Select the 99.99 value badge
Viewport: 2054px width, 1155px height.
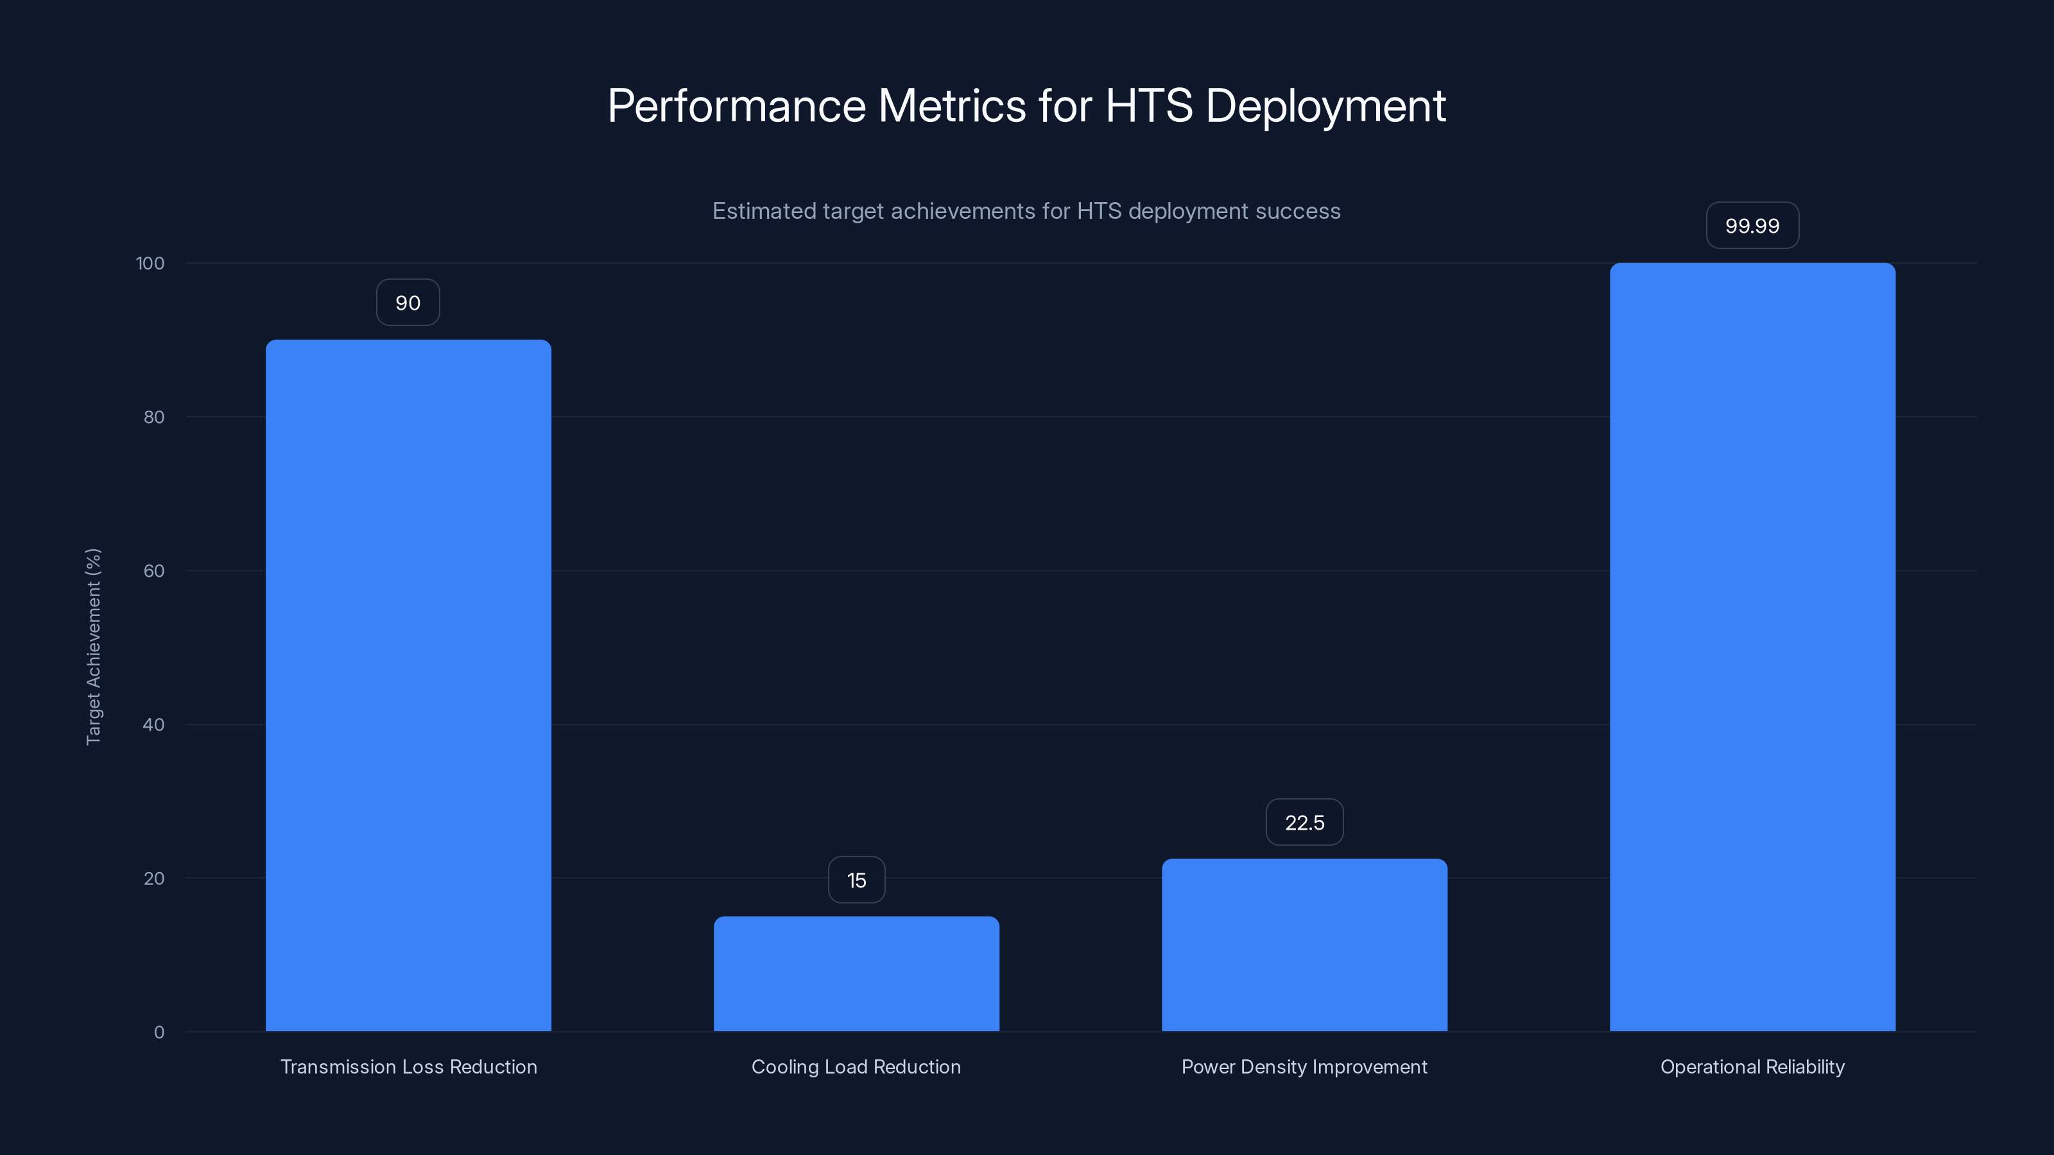[x=1752, y=226]
